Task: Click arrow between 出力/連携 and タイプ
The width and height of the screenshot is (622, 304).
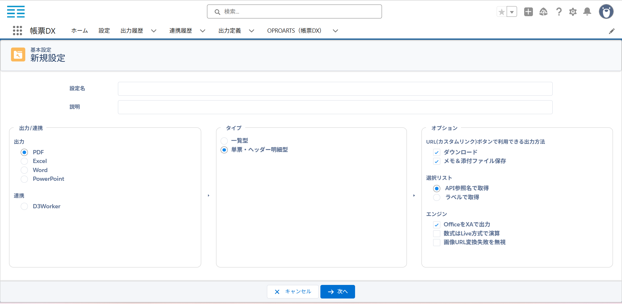Action: pos(209,196)
